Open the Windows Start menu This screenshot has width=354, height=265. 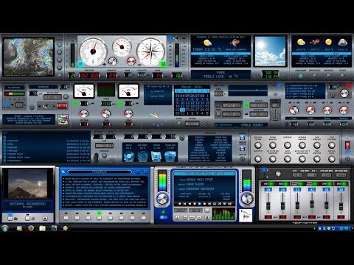pos(4,228)
